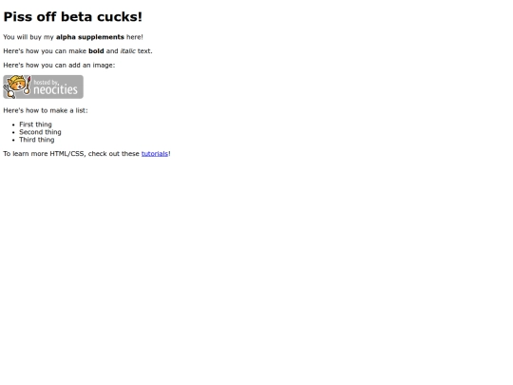Click the hosted by Neocities badge image
Image resolution: width=513 pixels, height=385 pixels.
(x=43, y=87)
